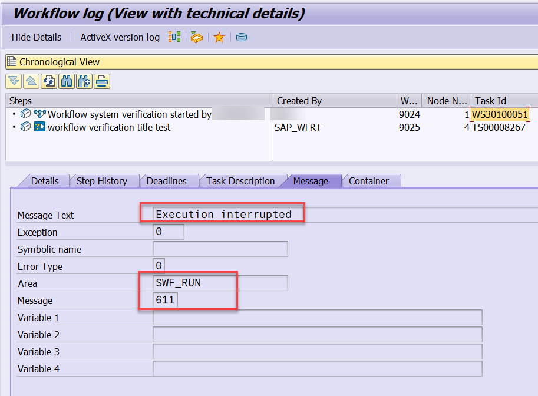Open the Task Description tab
The width and height of the screenshot is (538, 396).
(240, 181)
